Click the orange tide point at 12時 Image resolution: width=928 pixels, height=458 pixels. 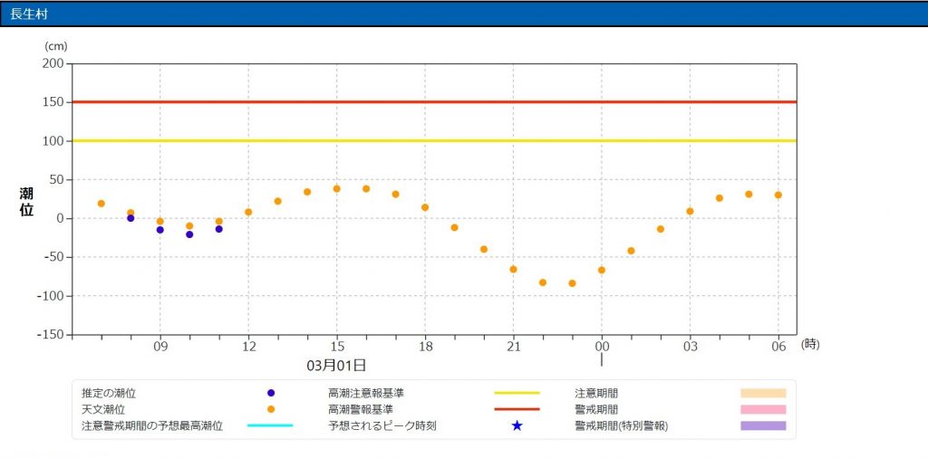[248, 212]
